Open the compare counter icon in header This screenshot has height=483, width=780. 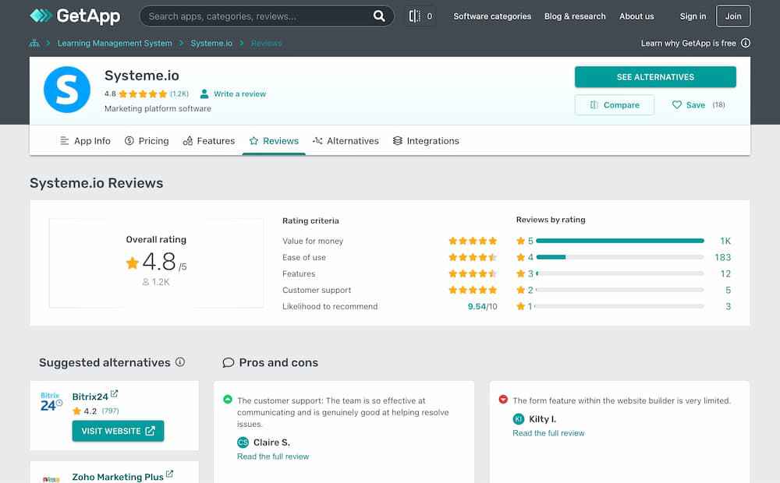coord(422,16)
